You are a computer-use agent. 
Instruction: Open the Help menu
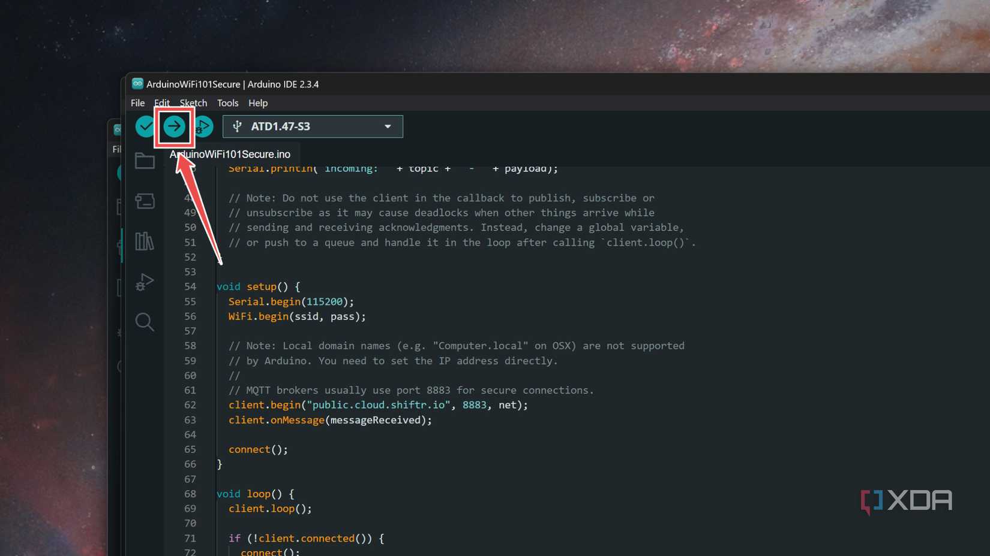pos(258,103)
